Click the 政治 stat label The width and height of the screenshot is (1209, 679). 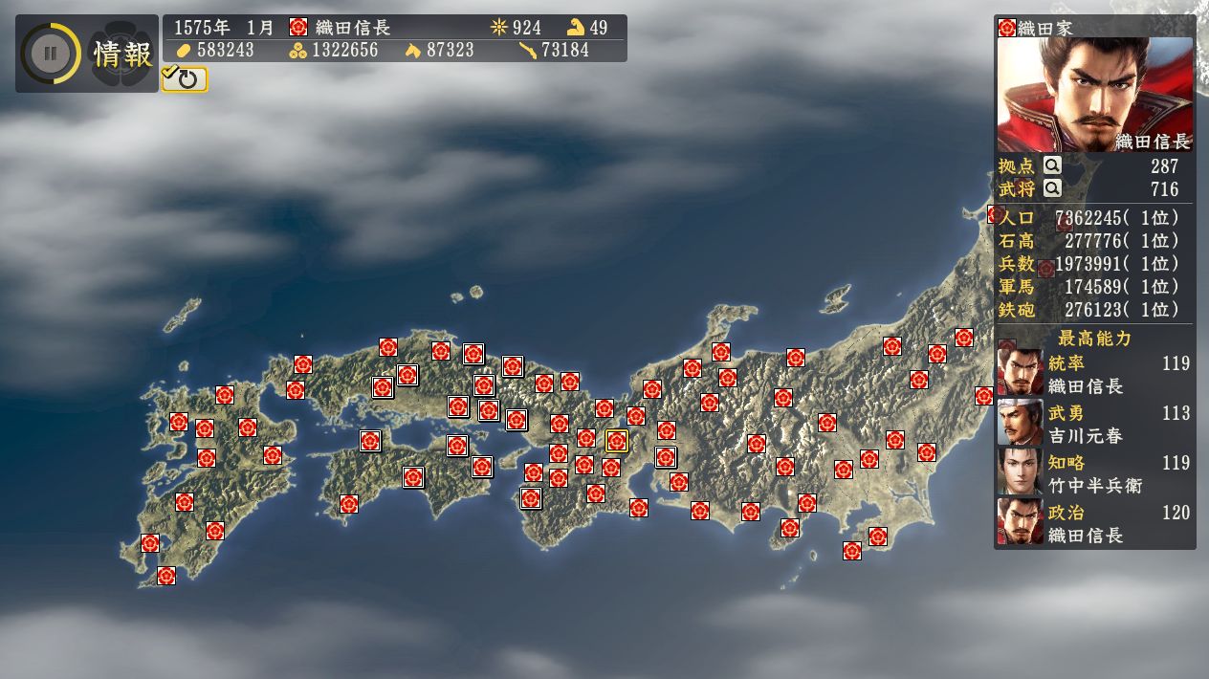coord(1067,513)
